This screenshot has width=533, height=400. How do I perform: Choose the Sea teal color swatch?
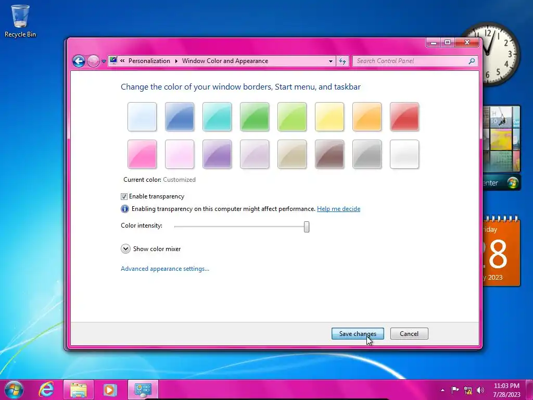click(x=217, y=117)
